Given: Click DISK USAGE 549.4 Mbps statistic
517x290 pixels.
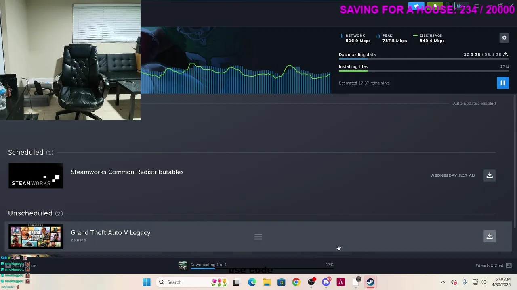Looking at the screenshot, I should pos(429,38).
